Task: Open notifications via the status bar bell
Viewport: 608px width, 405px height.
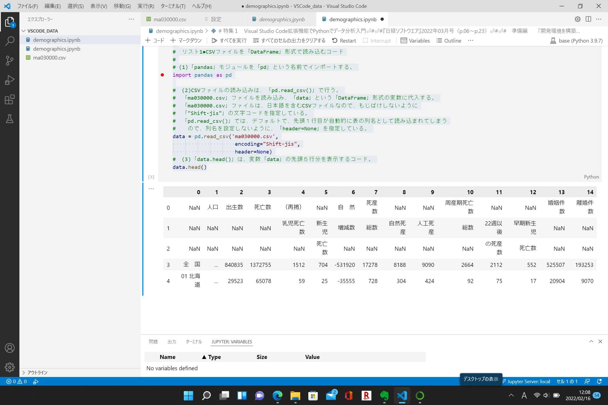Action: pyautogui.click(x=599, y=381)
